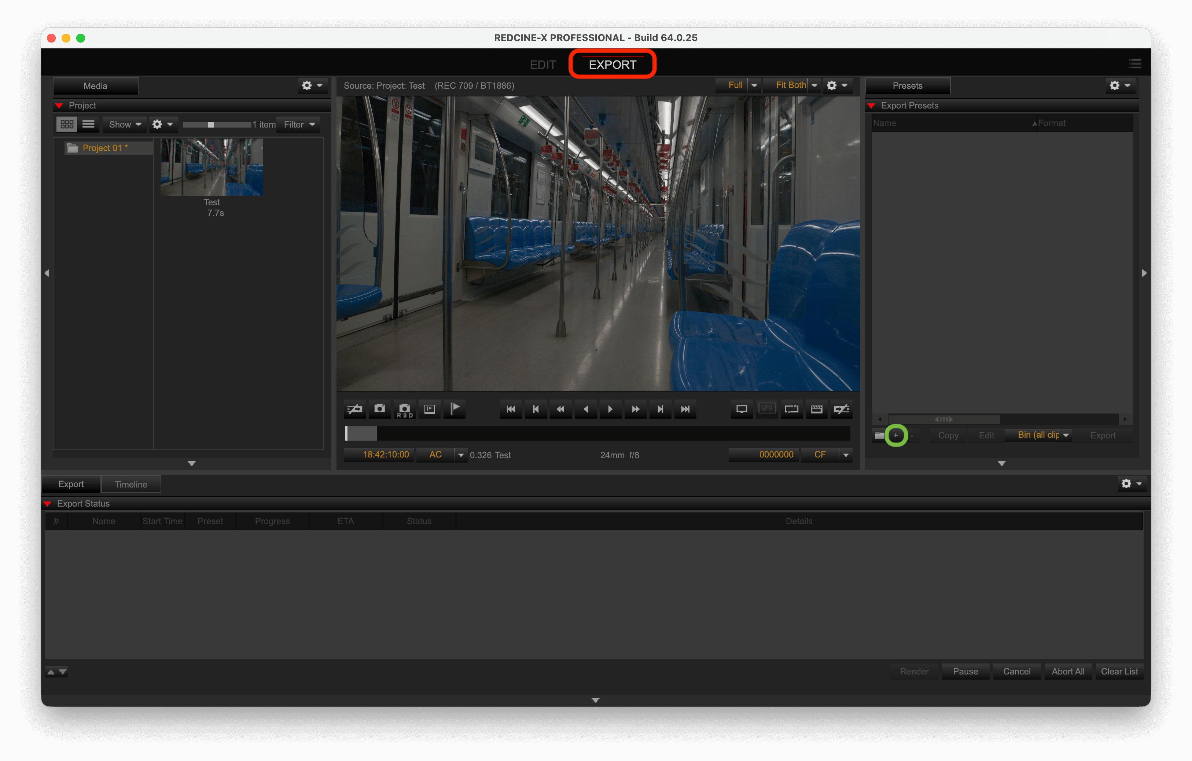Open the Project gear options next to Show
The width and height of the screenshot is (1192, 761).
click(x=162, y=124)
